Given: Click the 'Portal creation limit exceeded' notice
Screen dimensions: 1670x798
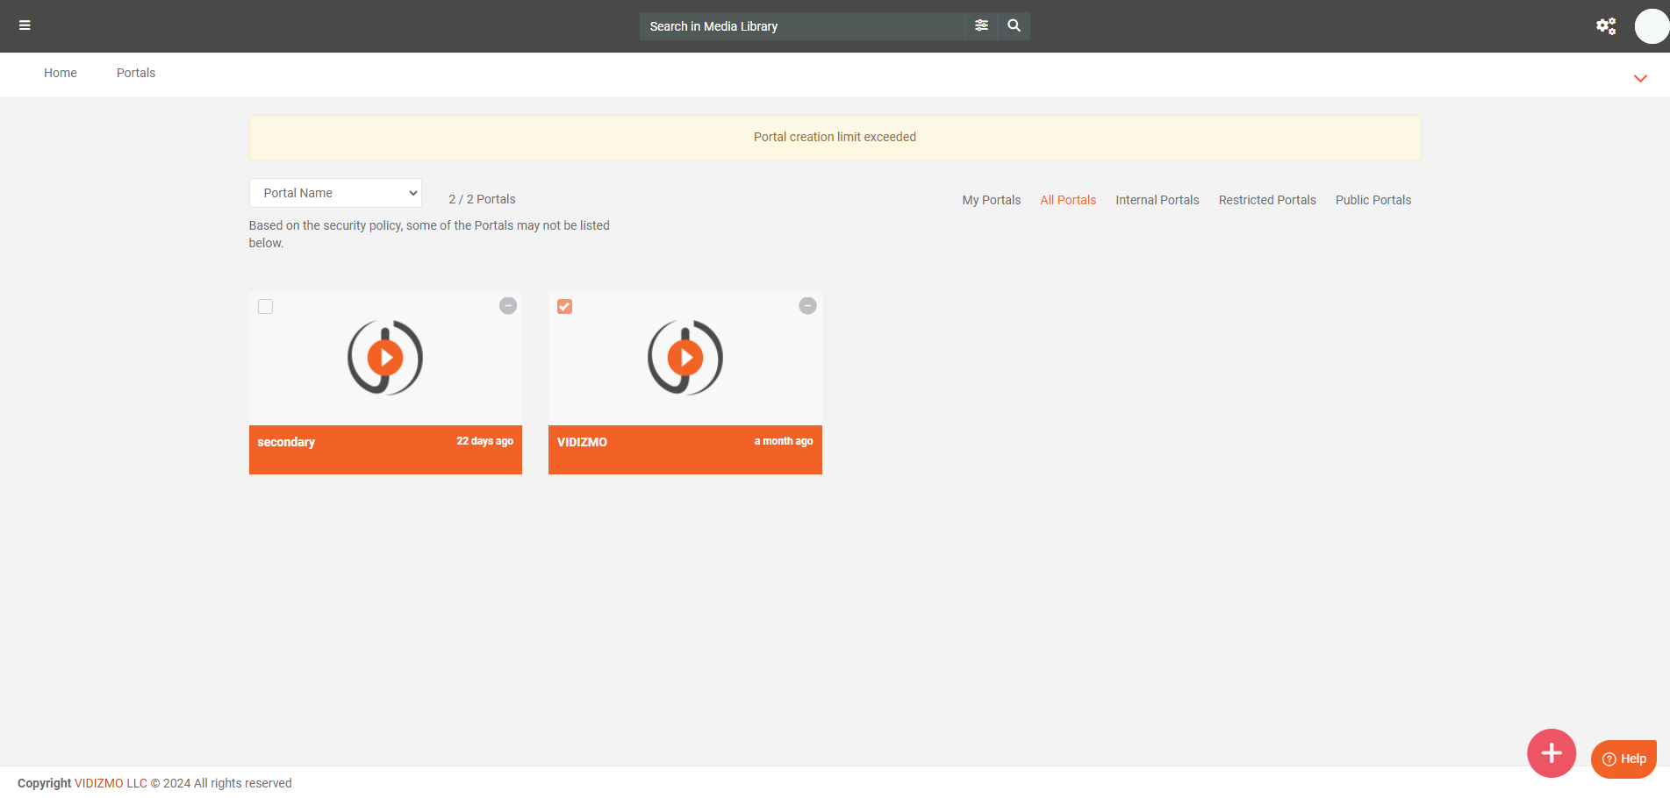Looking at the screenshot, I should pos(835,137).
